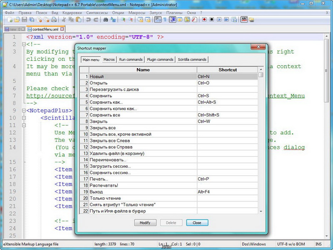Select the 'Печать...' row
This screenshot has width=333, height=250.
[169, 179]
